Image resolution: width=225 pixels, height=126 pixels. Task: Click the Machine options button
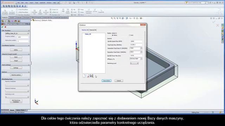(x=16, y=75)
